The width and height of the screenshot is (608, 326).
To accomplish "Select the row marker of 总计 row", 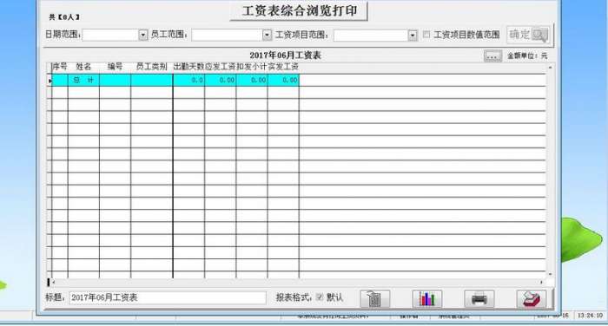I will click(x=50, y=80).
